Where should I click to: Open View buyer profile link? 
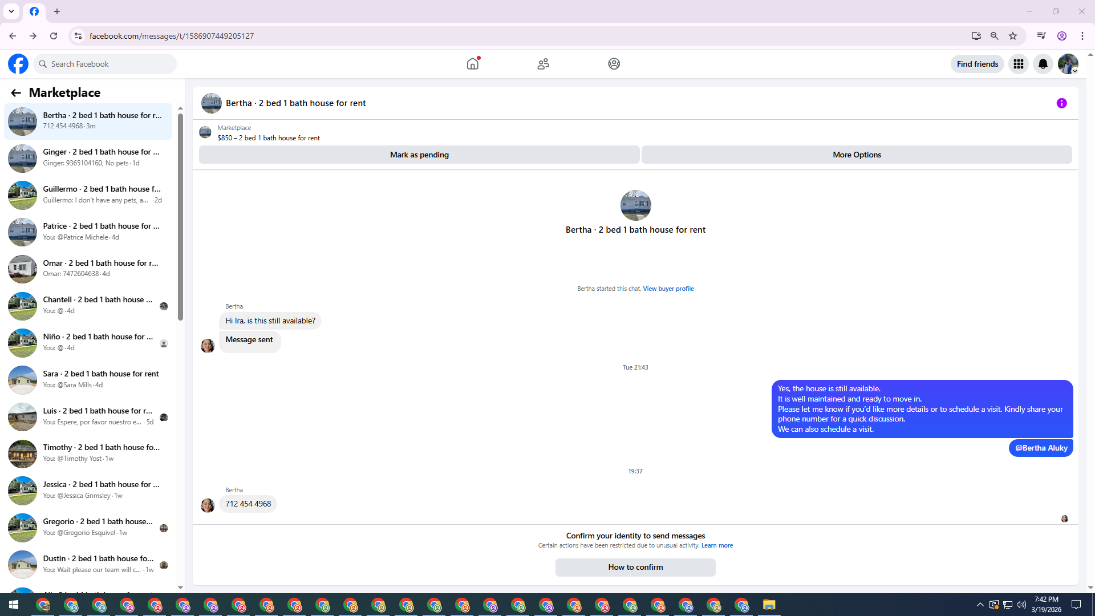[668, 289]
